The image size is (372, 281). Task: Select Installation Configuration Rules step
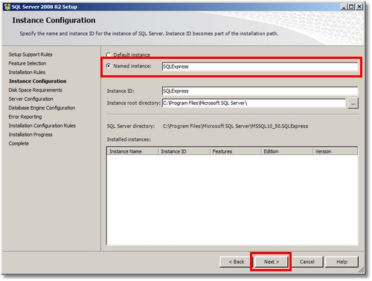42,126
